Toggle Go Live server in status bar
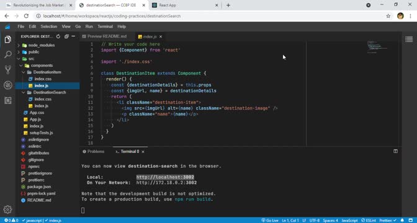417x223 pixels. (270, 221)
